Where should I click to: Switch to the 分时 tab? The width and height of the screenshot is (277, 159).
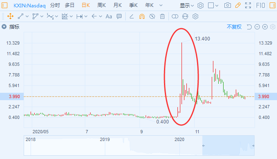[x=55, y=5]
